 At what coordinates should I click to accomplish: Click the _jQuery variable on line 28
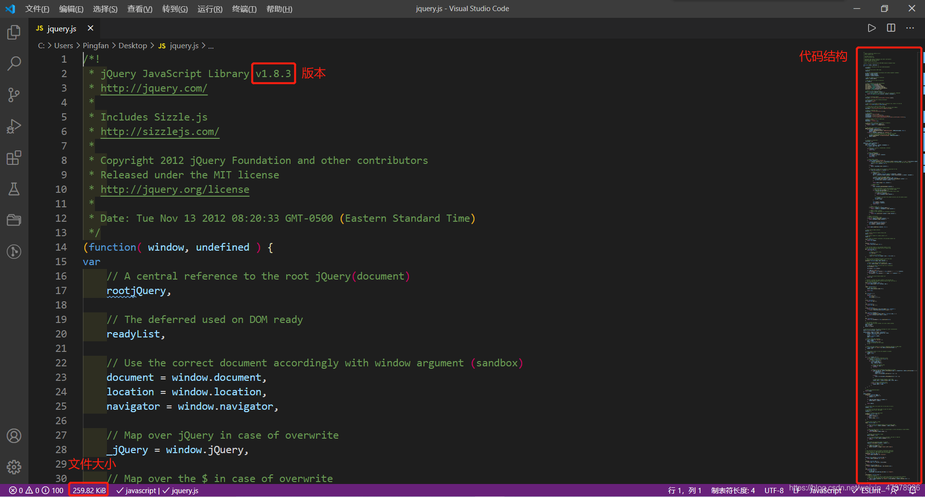point(127,450)
